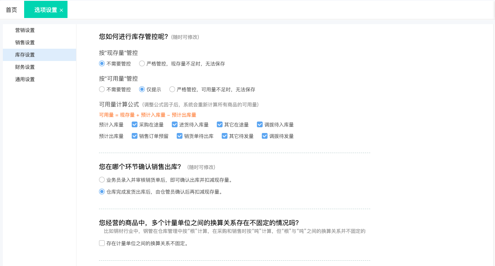The width and height of the screenshot is (495, 266).
Task: Select 不需要管控 under 可用量 control
Action: [102, 89]
